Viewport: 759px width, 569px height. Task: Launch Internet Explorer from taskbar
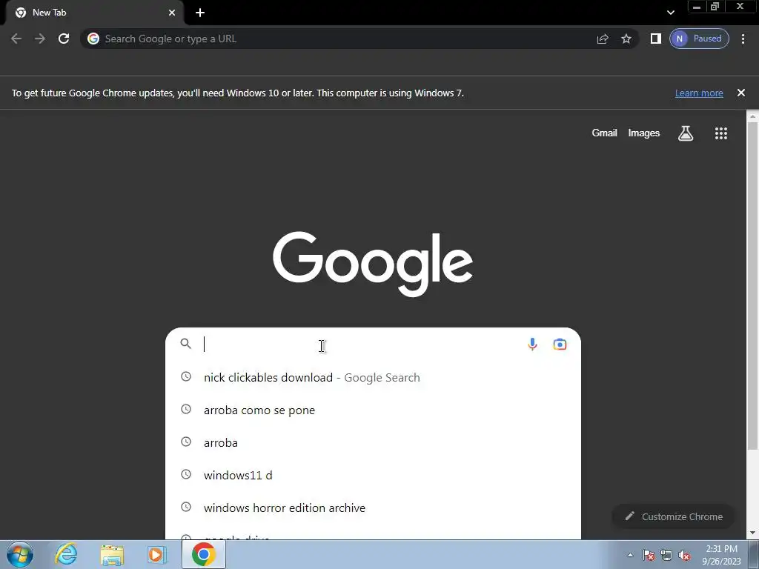point(66,554)
